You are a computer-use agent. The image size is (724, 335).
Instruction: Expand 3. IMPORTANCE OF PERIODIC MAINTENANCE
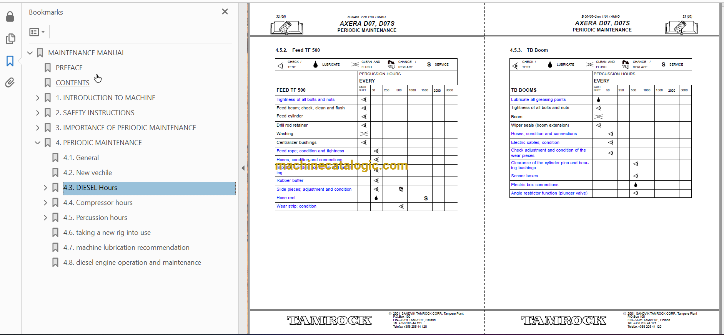click(x=38, y=128)
